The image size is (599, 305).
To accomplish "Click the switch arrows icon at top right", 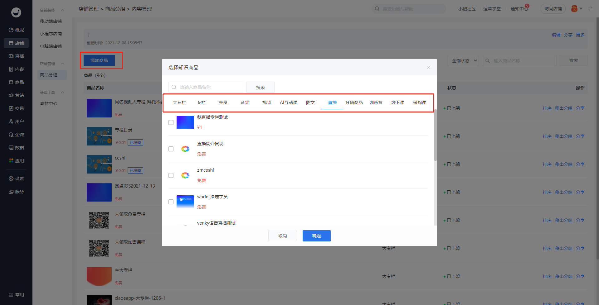I will [590, 9].
